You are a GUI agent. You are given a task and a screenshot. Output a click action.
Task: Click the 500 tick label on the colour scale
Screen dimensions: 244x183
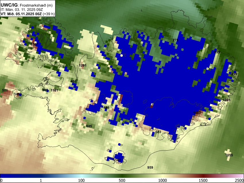[122, 180]
